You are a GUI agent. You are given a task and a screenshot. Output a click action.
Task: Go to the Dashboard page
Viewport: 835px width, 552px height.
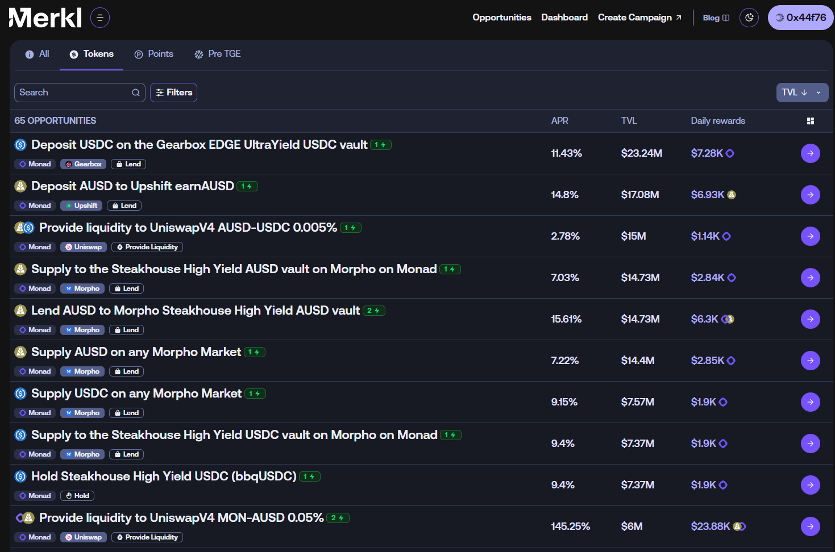[x=564, y=18]
